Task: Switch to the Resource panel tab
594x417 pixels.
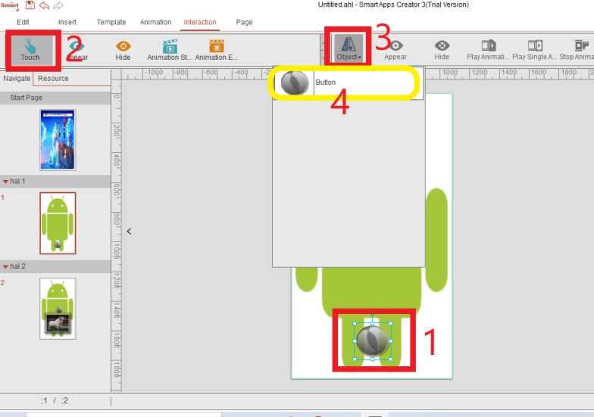Action: click(x=53, y=79)
